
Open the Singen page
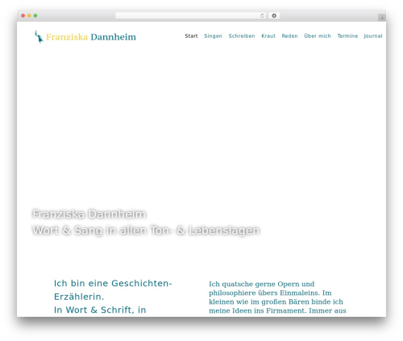[213, 36]
